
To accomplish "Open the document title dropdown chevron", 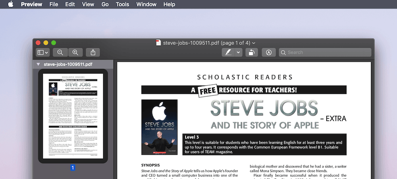I will coord(254,43).
